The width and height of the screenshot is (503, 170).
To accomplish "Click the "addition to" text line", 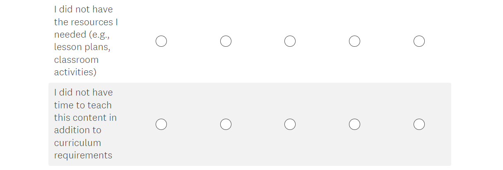I will 77,130.
